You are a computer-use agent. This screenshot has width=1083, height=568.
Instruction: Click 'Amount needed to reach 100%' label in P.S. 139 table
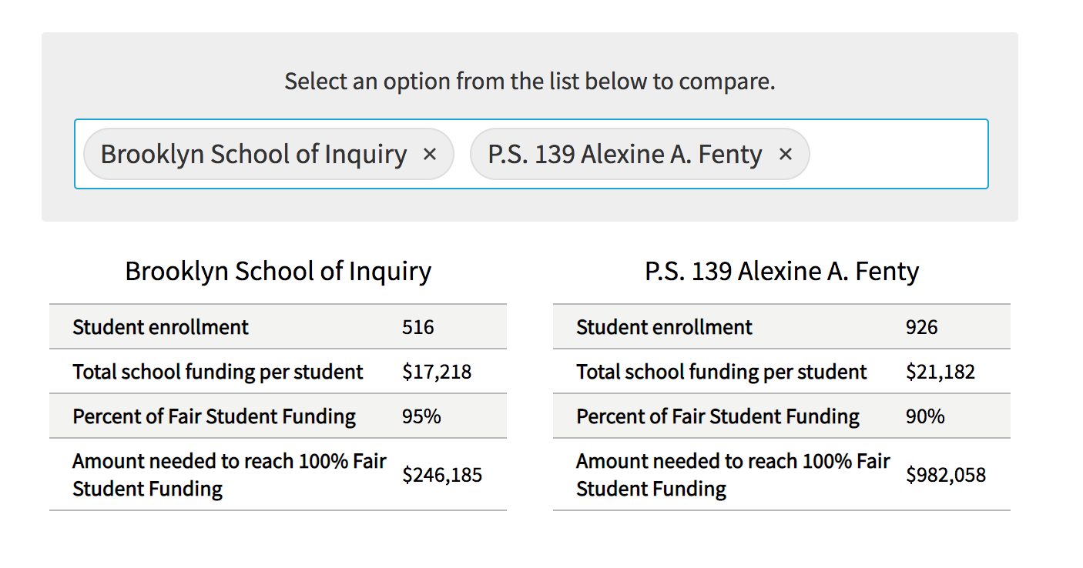[733, 475]
